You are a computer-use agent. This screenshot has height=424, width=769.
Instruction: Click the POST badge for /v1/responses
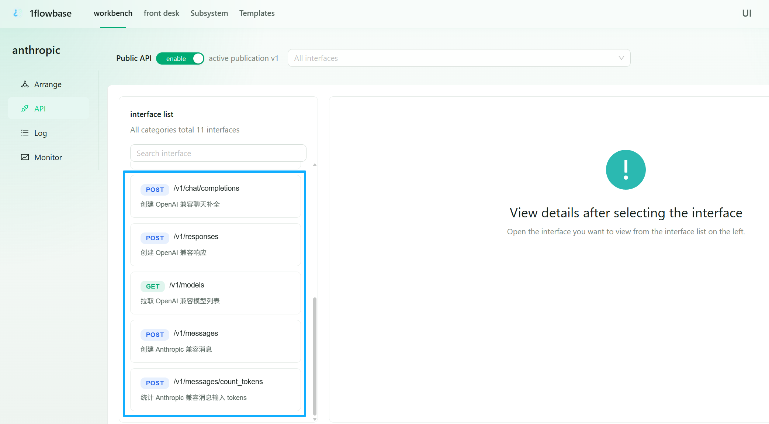155,238
